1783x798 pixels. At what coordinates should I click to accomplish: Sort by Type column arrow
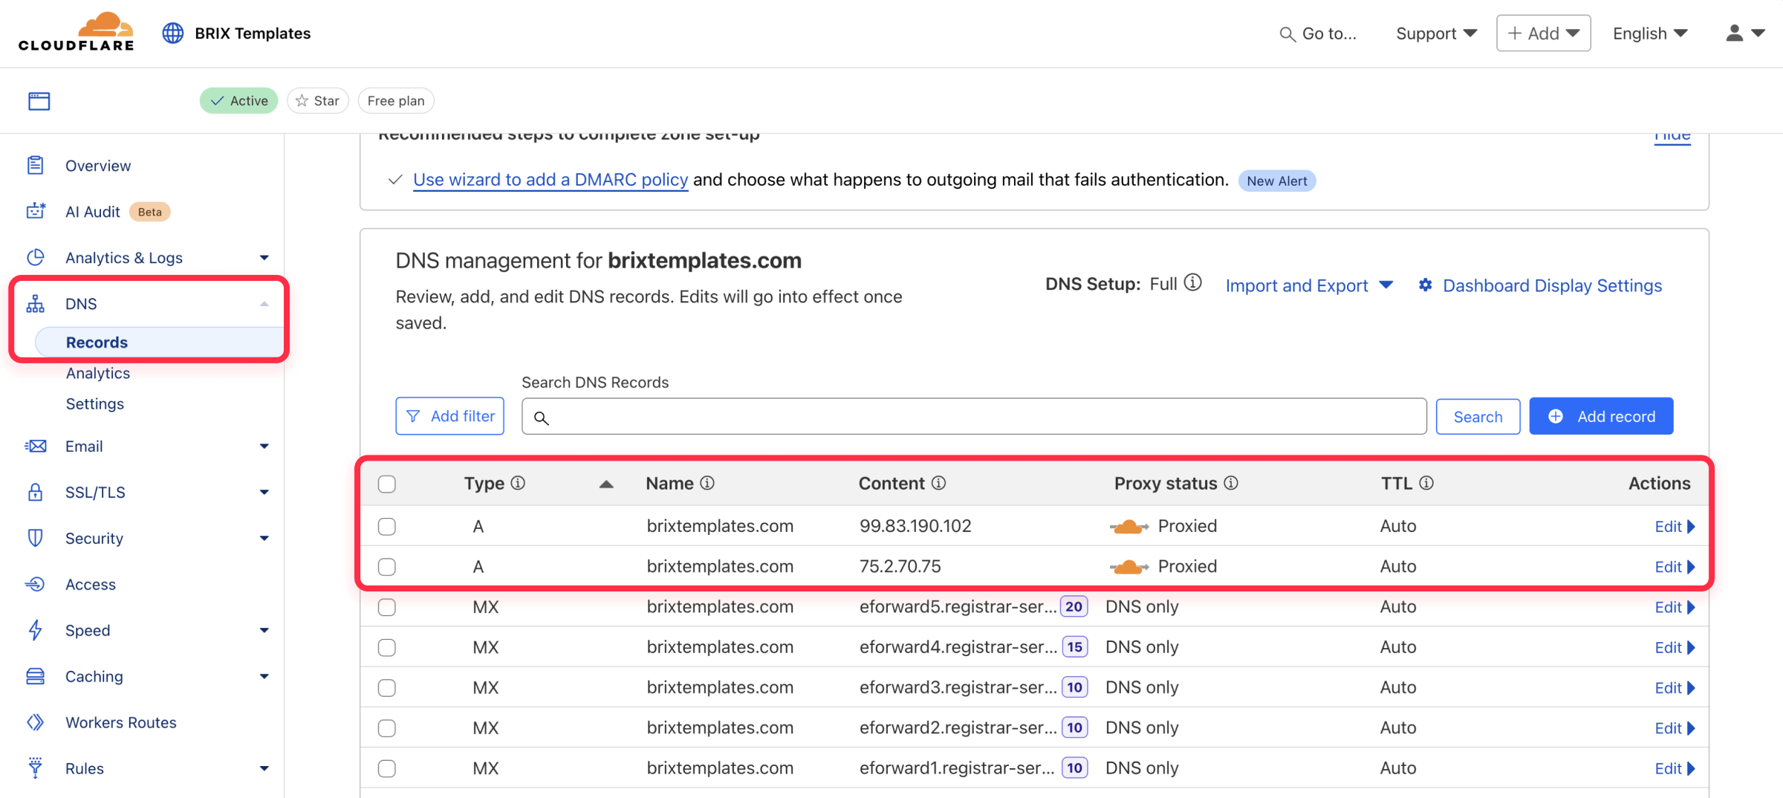tap(606, 484)
